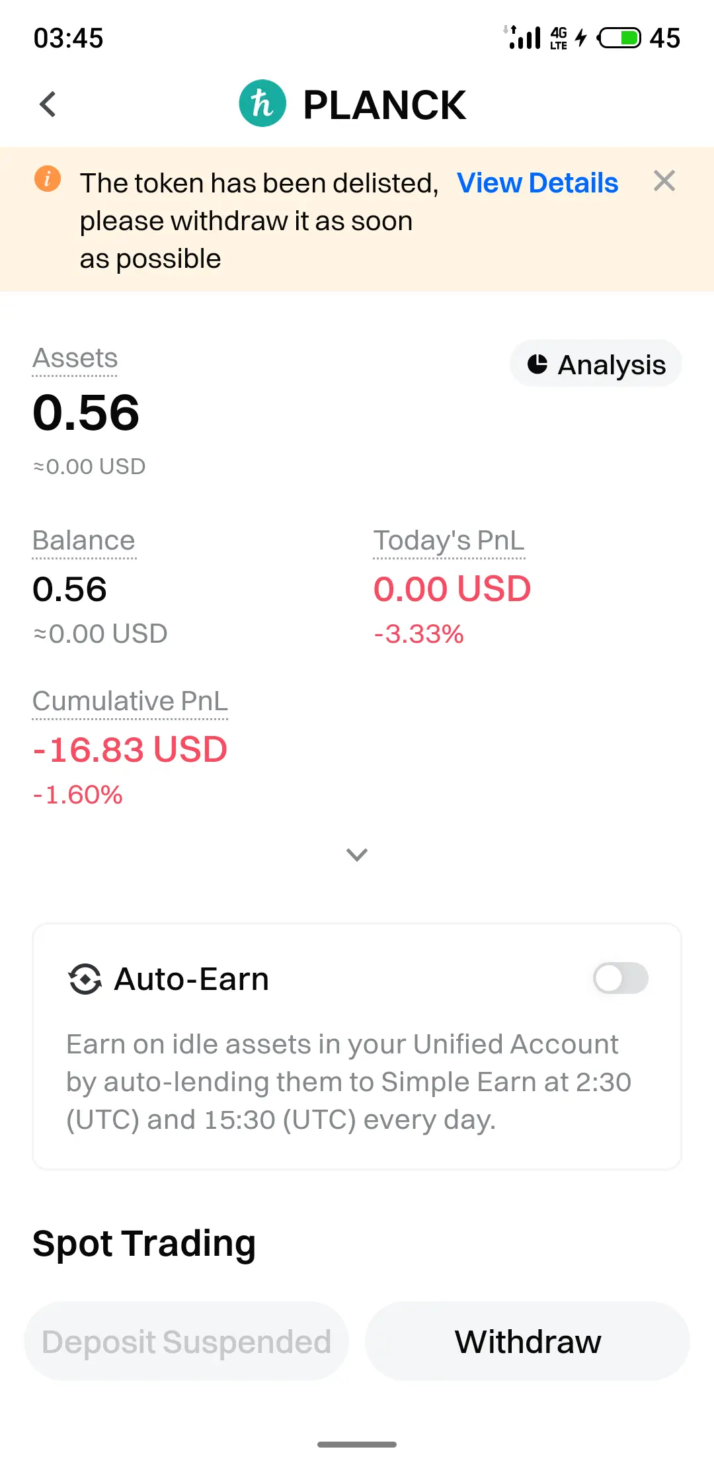Tap the Deposit Suspended button
The width and height of the screenshot is (714, 1476).
click(186, 1342)
